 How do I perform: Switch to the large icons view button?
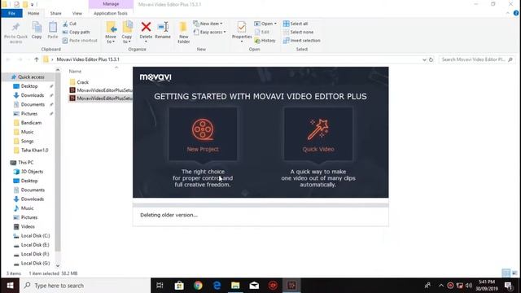[x=514, y=273]
